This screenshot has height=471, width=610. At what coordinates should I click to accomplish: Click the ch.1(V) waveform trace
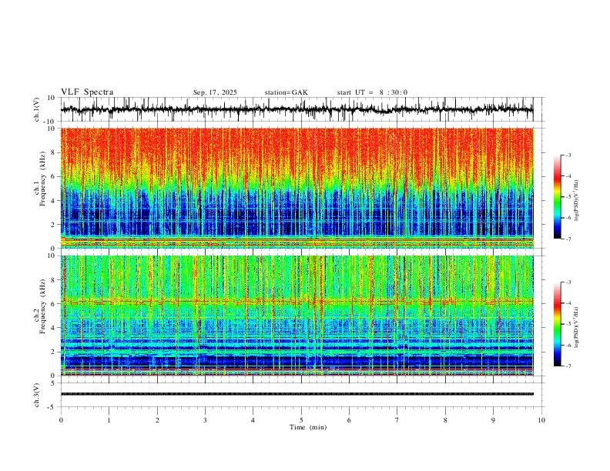297,109
